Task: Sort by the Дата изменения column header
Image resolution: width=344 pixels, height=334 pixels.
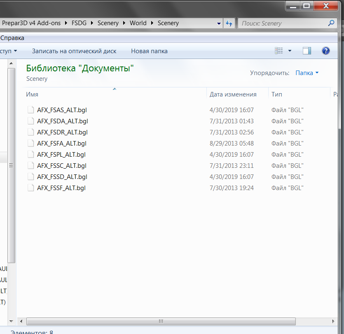Action: (233, 94)
